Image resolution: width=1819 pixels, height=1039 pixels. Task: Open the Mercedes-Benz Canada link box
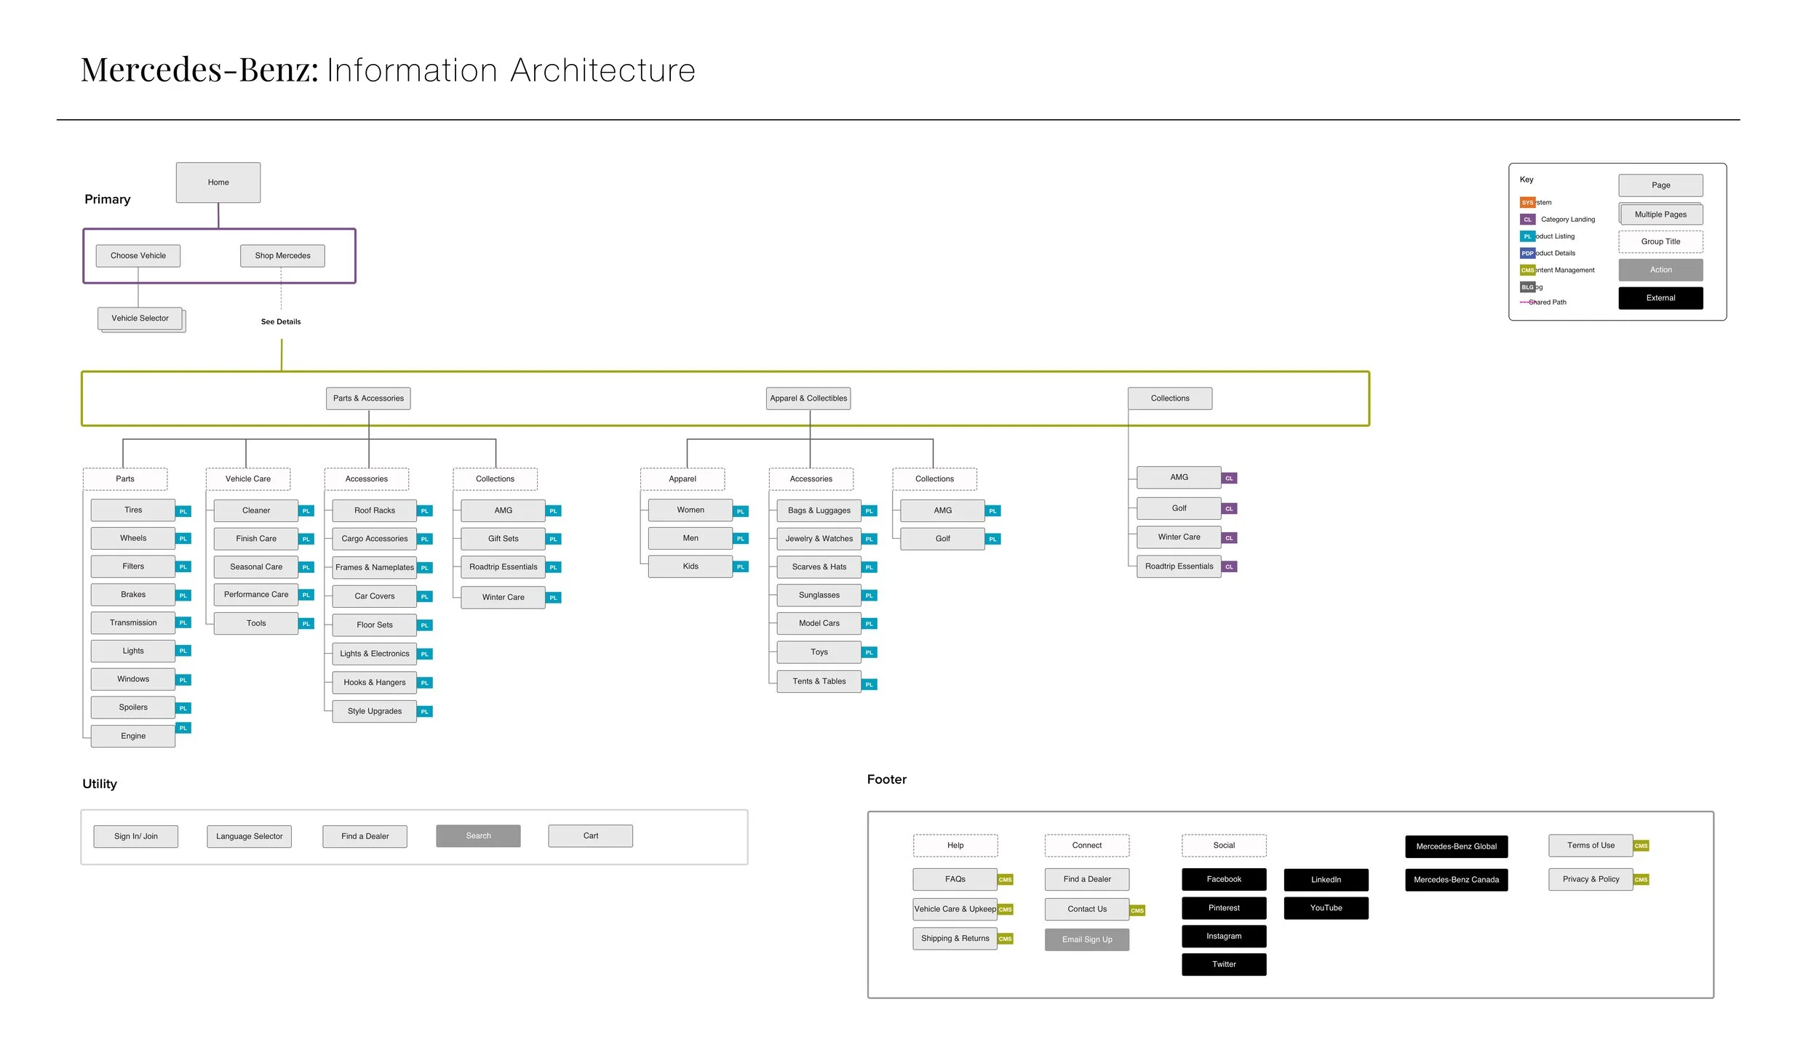point(1456,880)
